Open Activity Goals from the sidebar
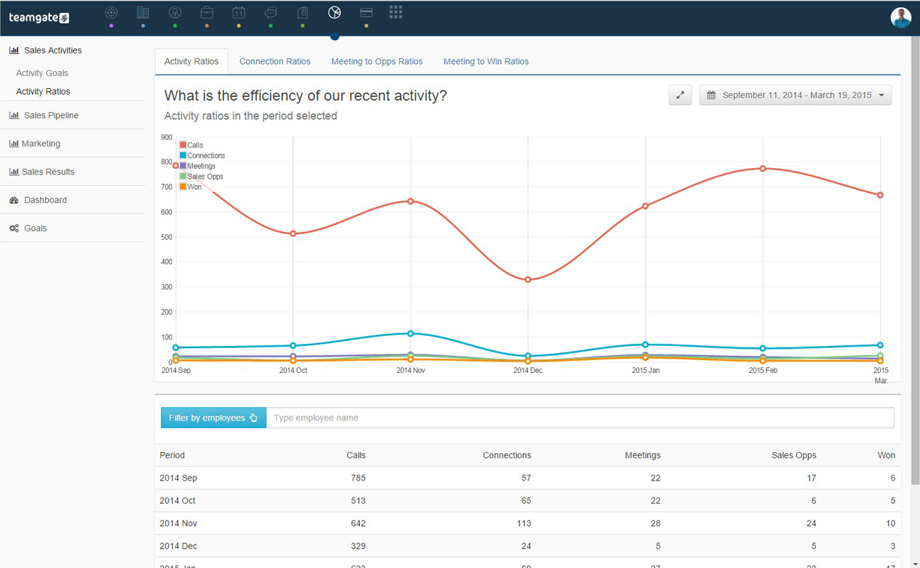920x568 pixels. coord(43,73)
